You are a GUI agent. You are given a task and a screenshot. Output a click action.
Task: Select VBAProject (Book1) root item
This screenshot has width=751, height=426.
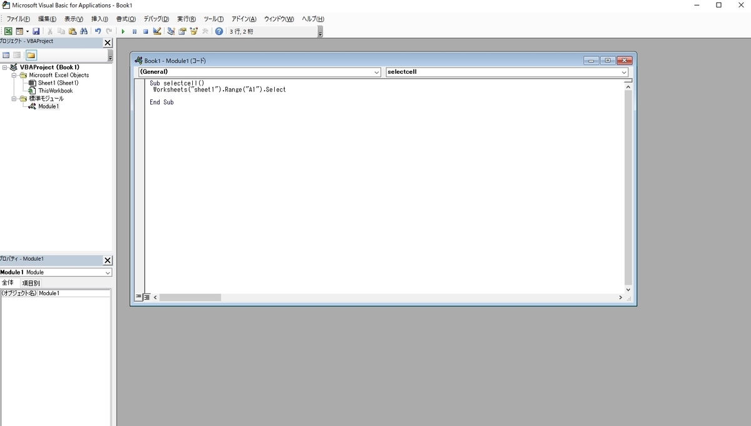point(49,67)
